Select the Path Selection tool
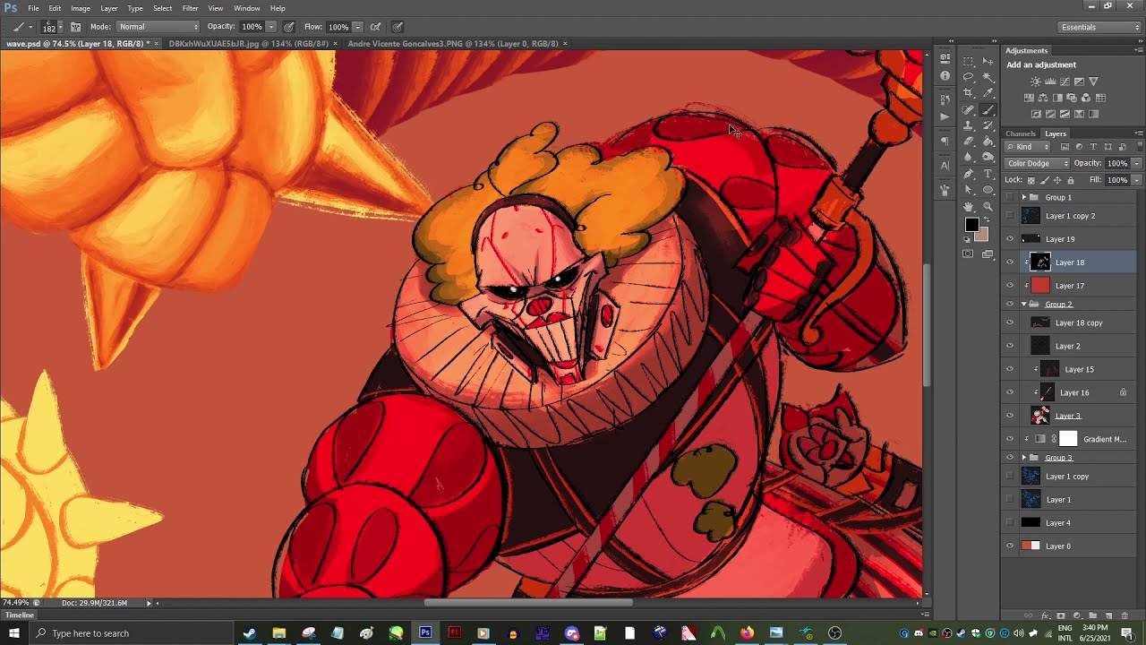Image resolution: width=1146 pixels, height=645 pixels. click(x=968, y=190)
